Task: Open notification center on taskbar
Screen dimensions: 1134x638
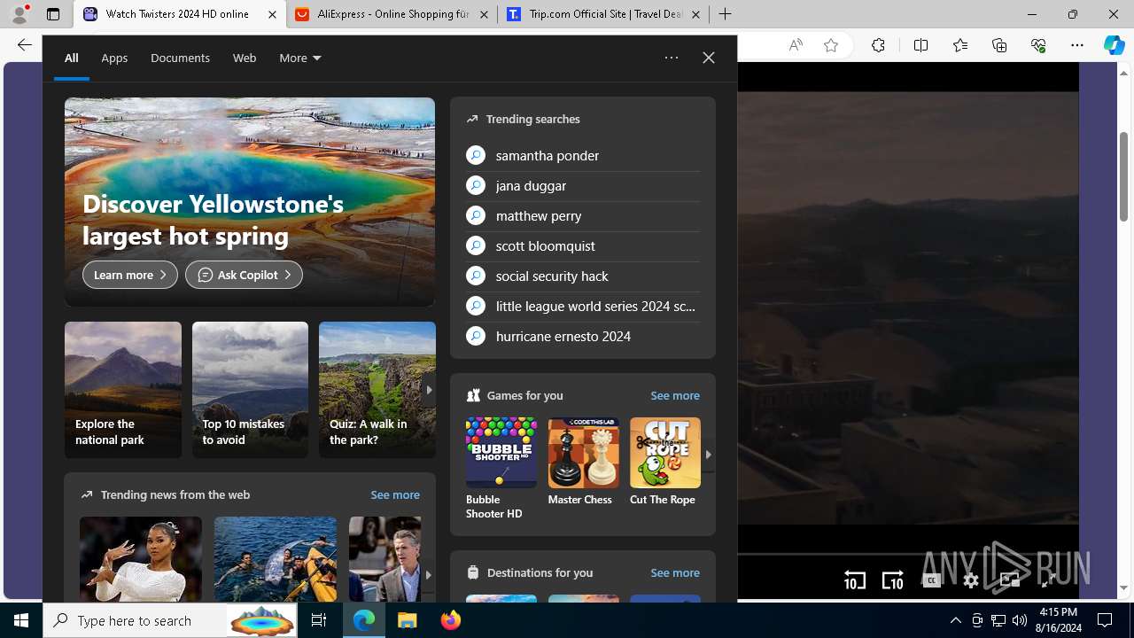Action: [x=1105, y=620]
